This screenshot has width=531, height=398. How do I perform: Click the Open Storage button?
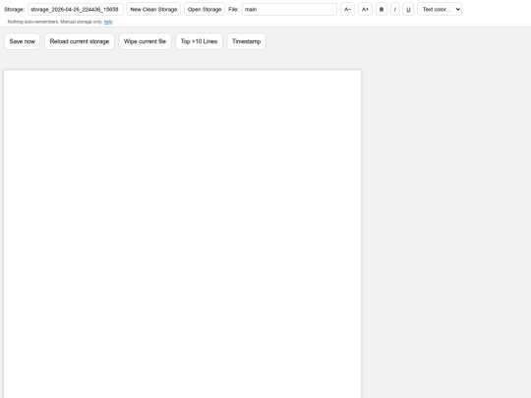205,9
